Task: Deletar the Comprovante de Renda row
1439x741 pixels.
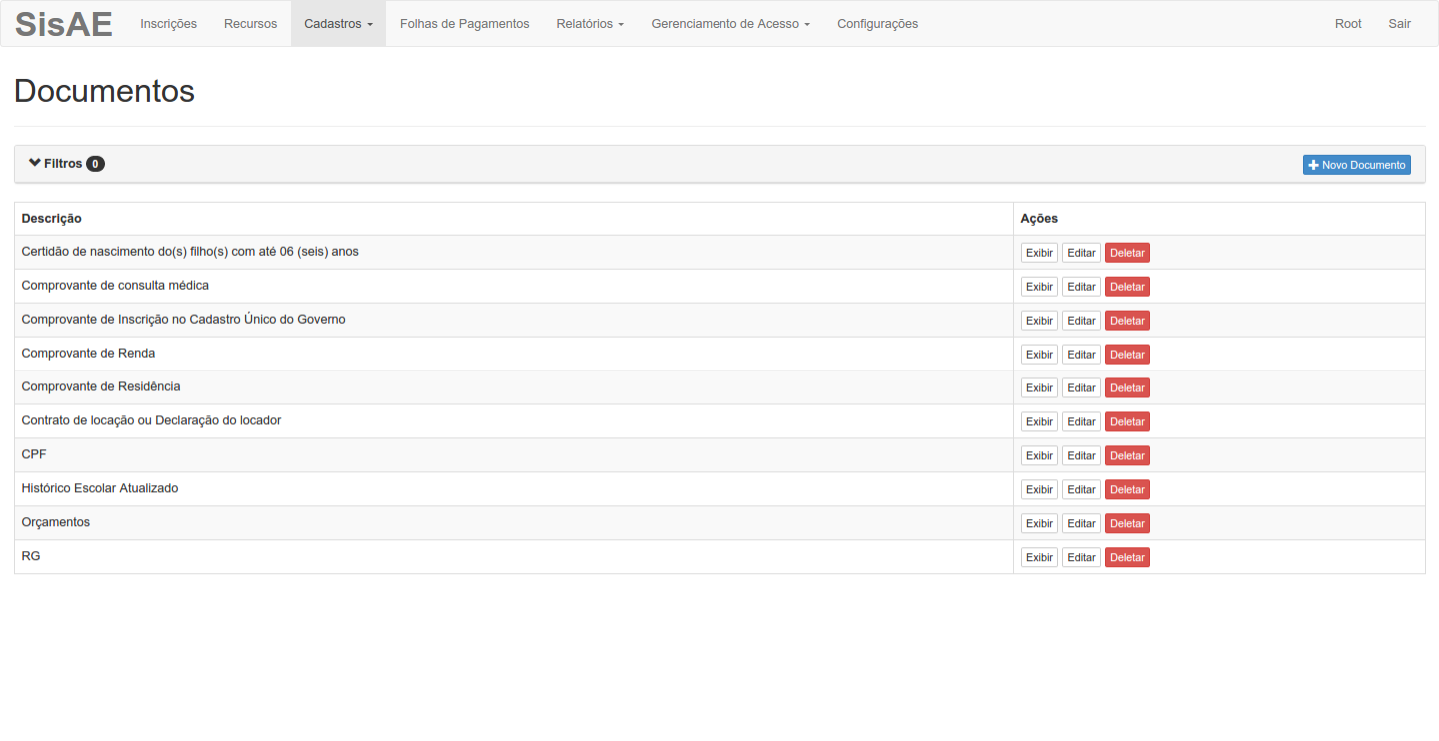Action: (x=1127, y=355)
